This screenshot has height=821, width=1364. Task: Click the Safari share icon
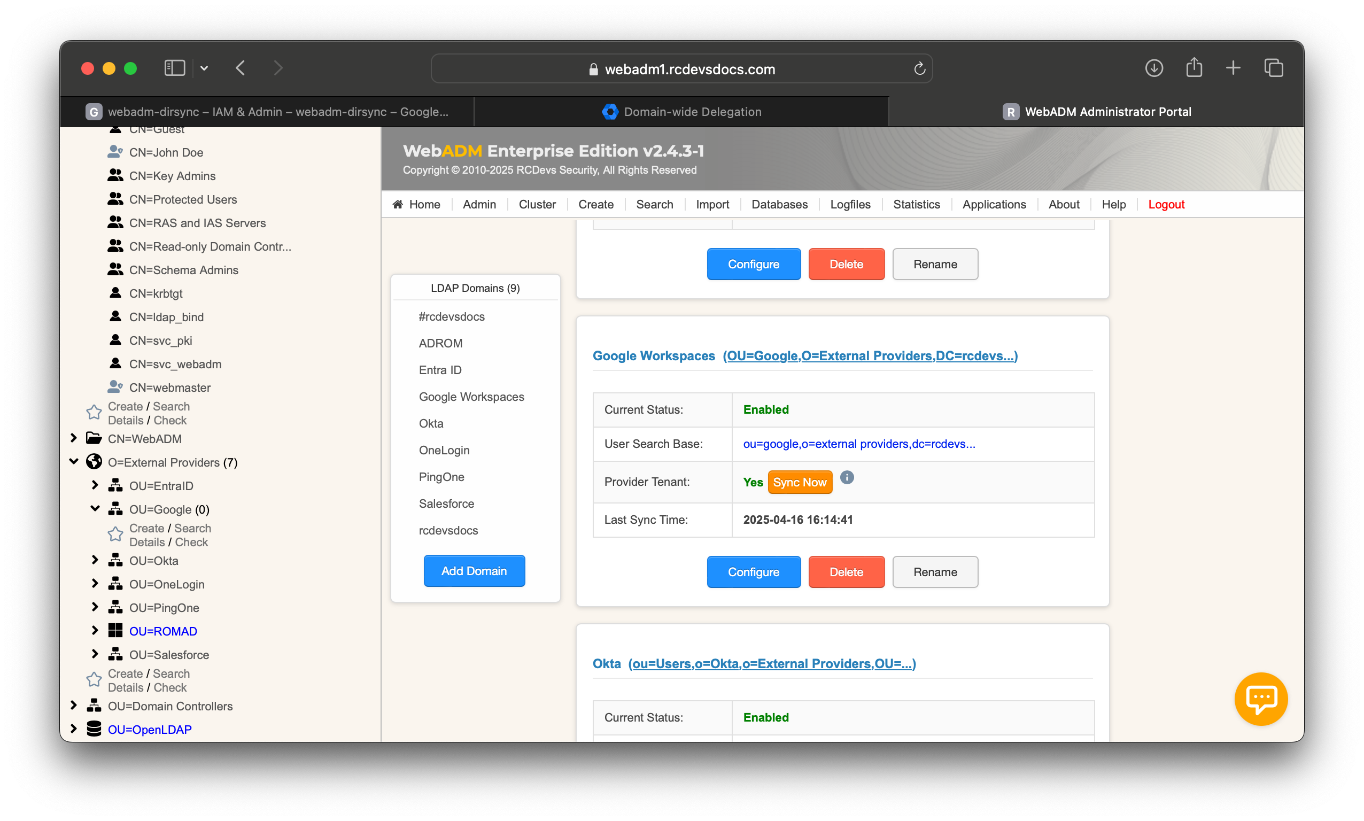tap(1193, 67)
